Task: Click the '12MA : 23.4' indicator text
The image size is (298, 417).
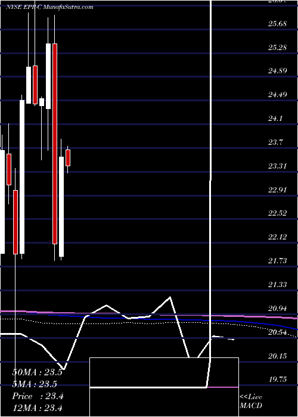Action: (x=37, y=407)
